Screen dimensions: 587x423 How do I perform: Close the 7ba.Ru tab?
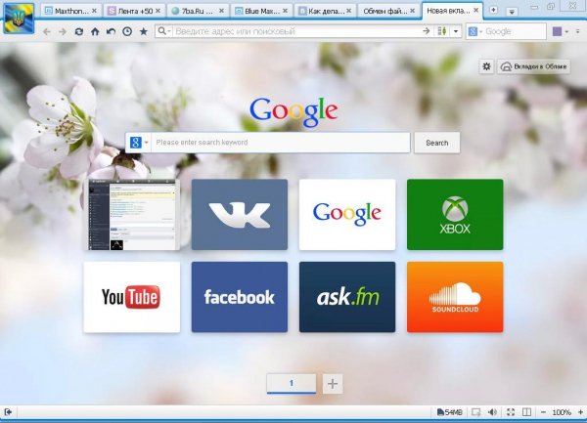point(222,11)
